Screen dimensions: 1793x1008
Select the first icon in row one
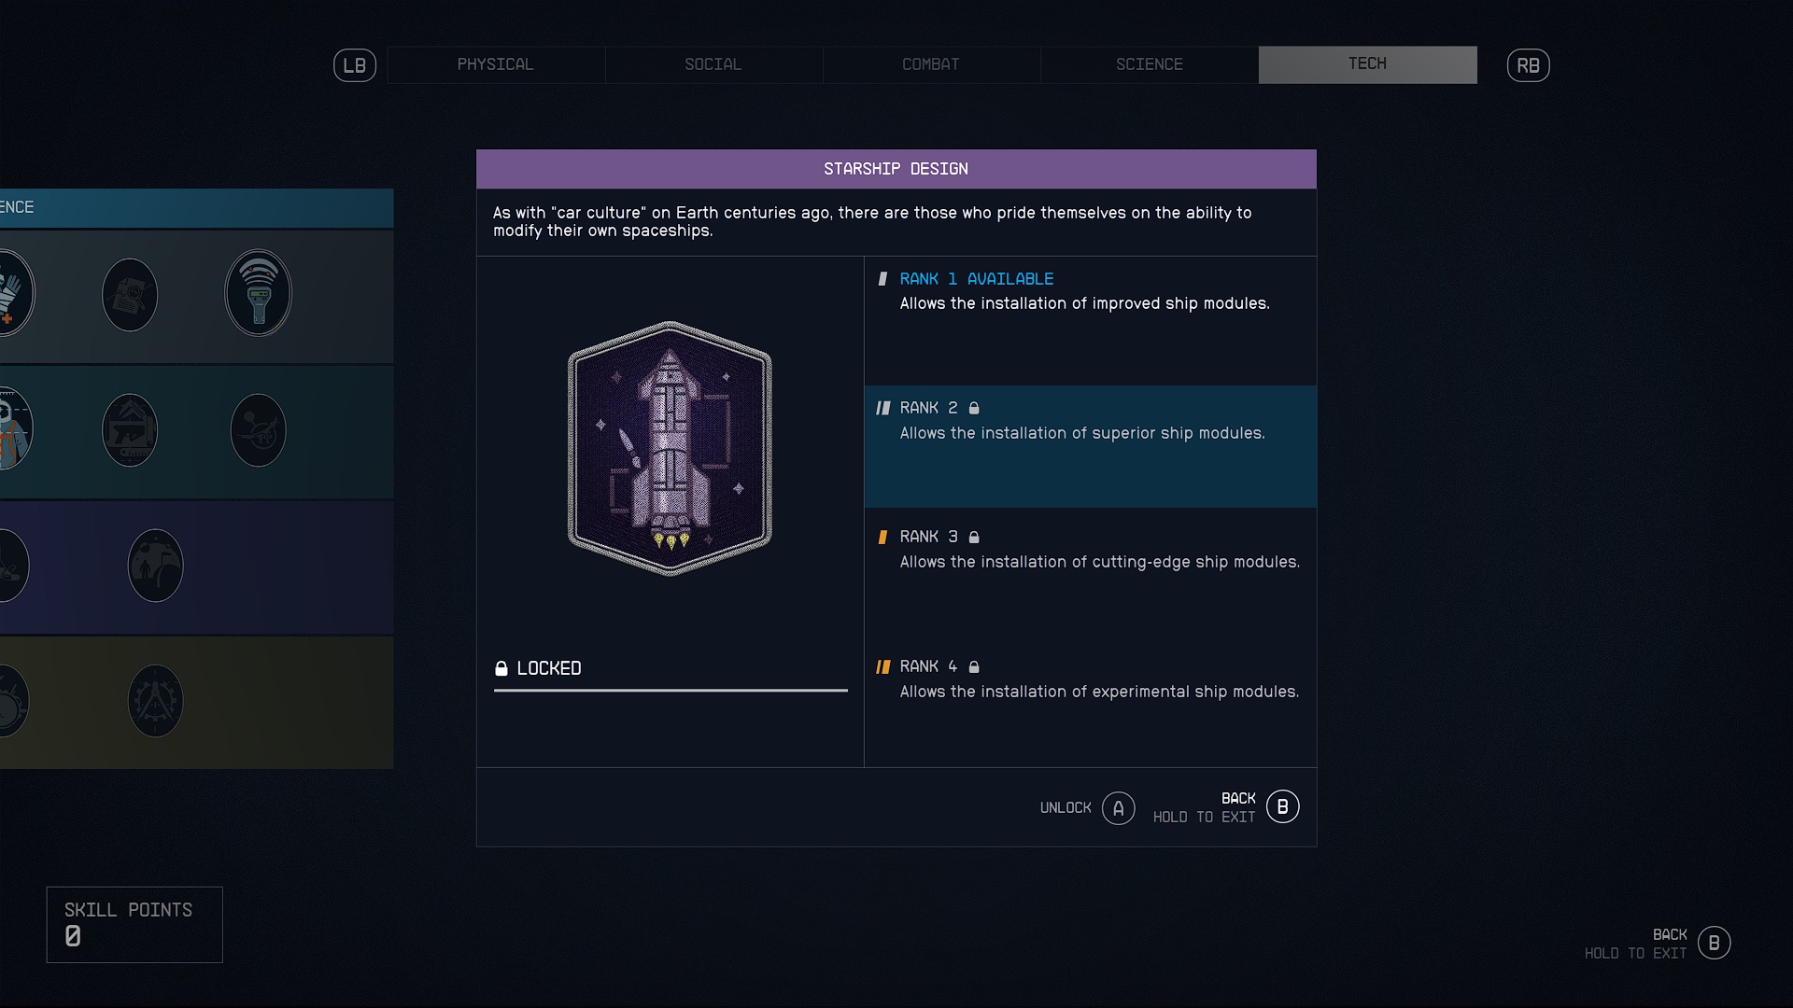click(x=14, y=294)
